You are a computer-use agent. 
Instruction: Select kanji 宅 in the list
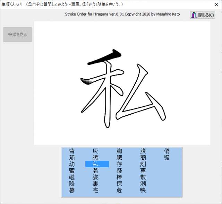pos(95,190)
